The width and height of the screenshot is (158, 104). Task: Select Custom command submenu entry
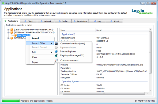pyautogui.click(x=73, y=60)
